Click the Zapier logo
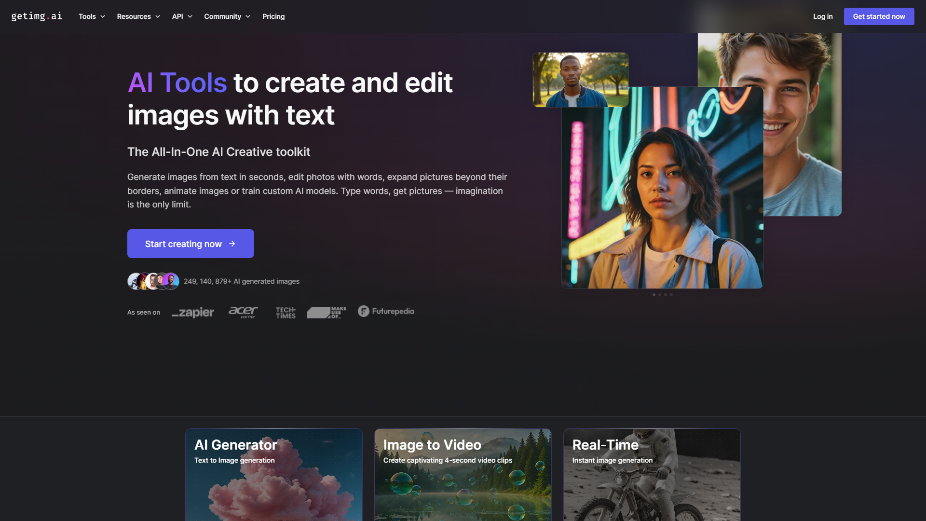 pyautogui.click(x=192, y=313)
